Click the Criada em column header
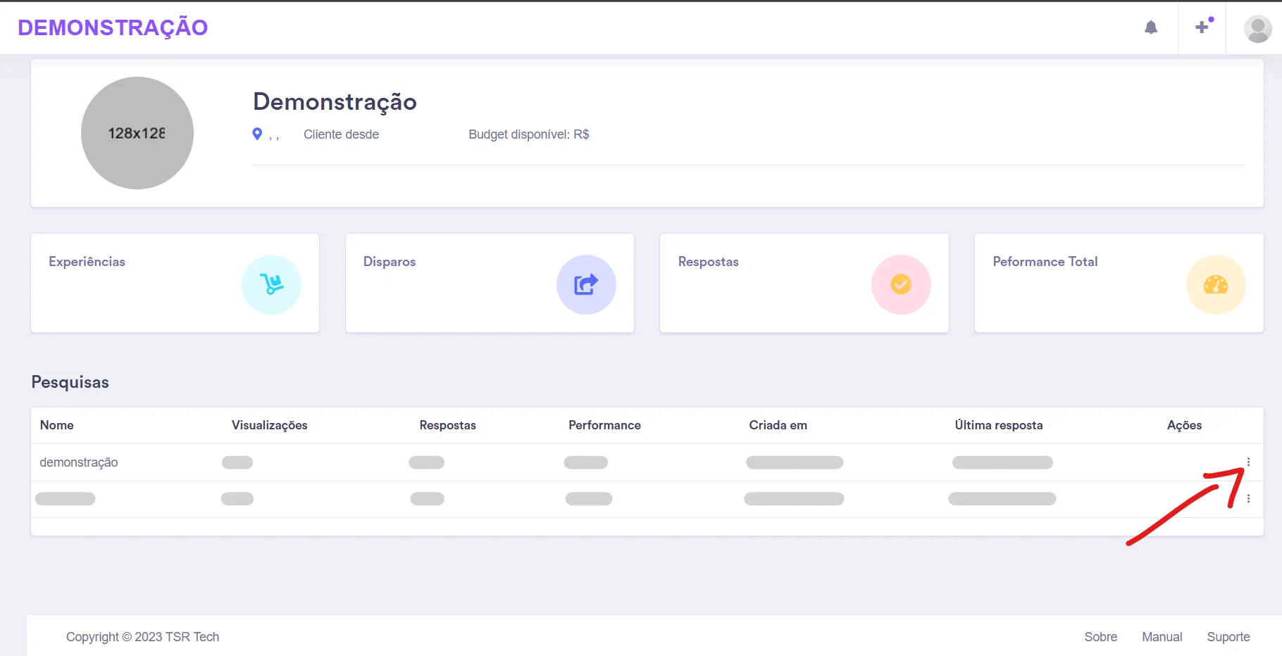This screenshot has height=656, width=1282. click(x=778, y=425)
